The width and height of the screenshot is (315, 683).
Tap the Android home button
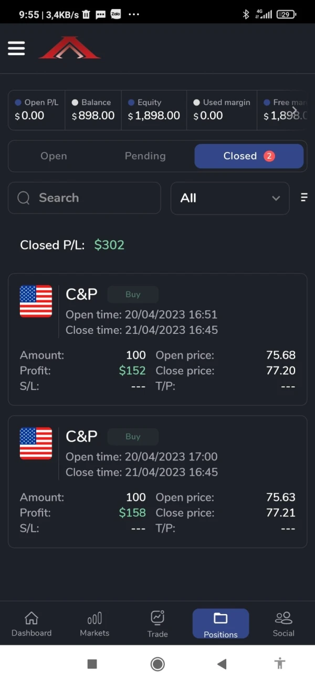tap(157, 664)
